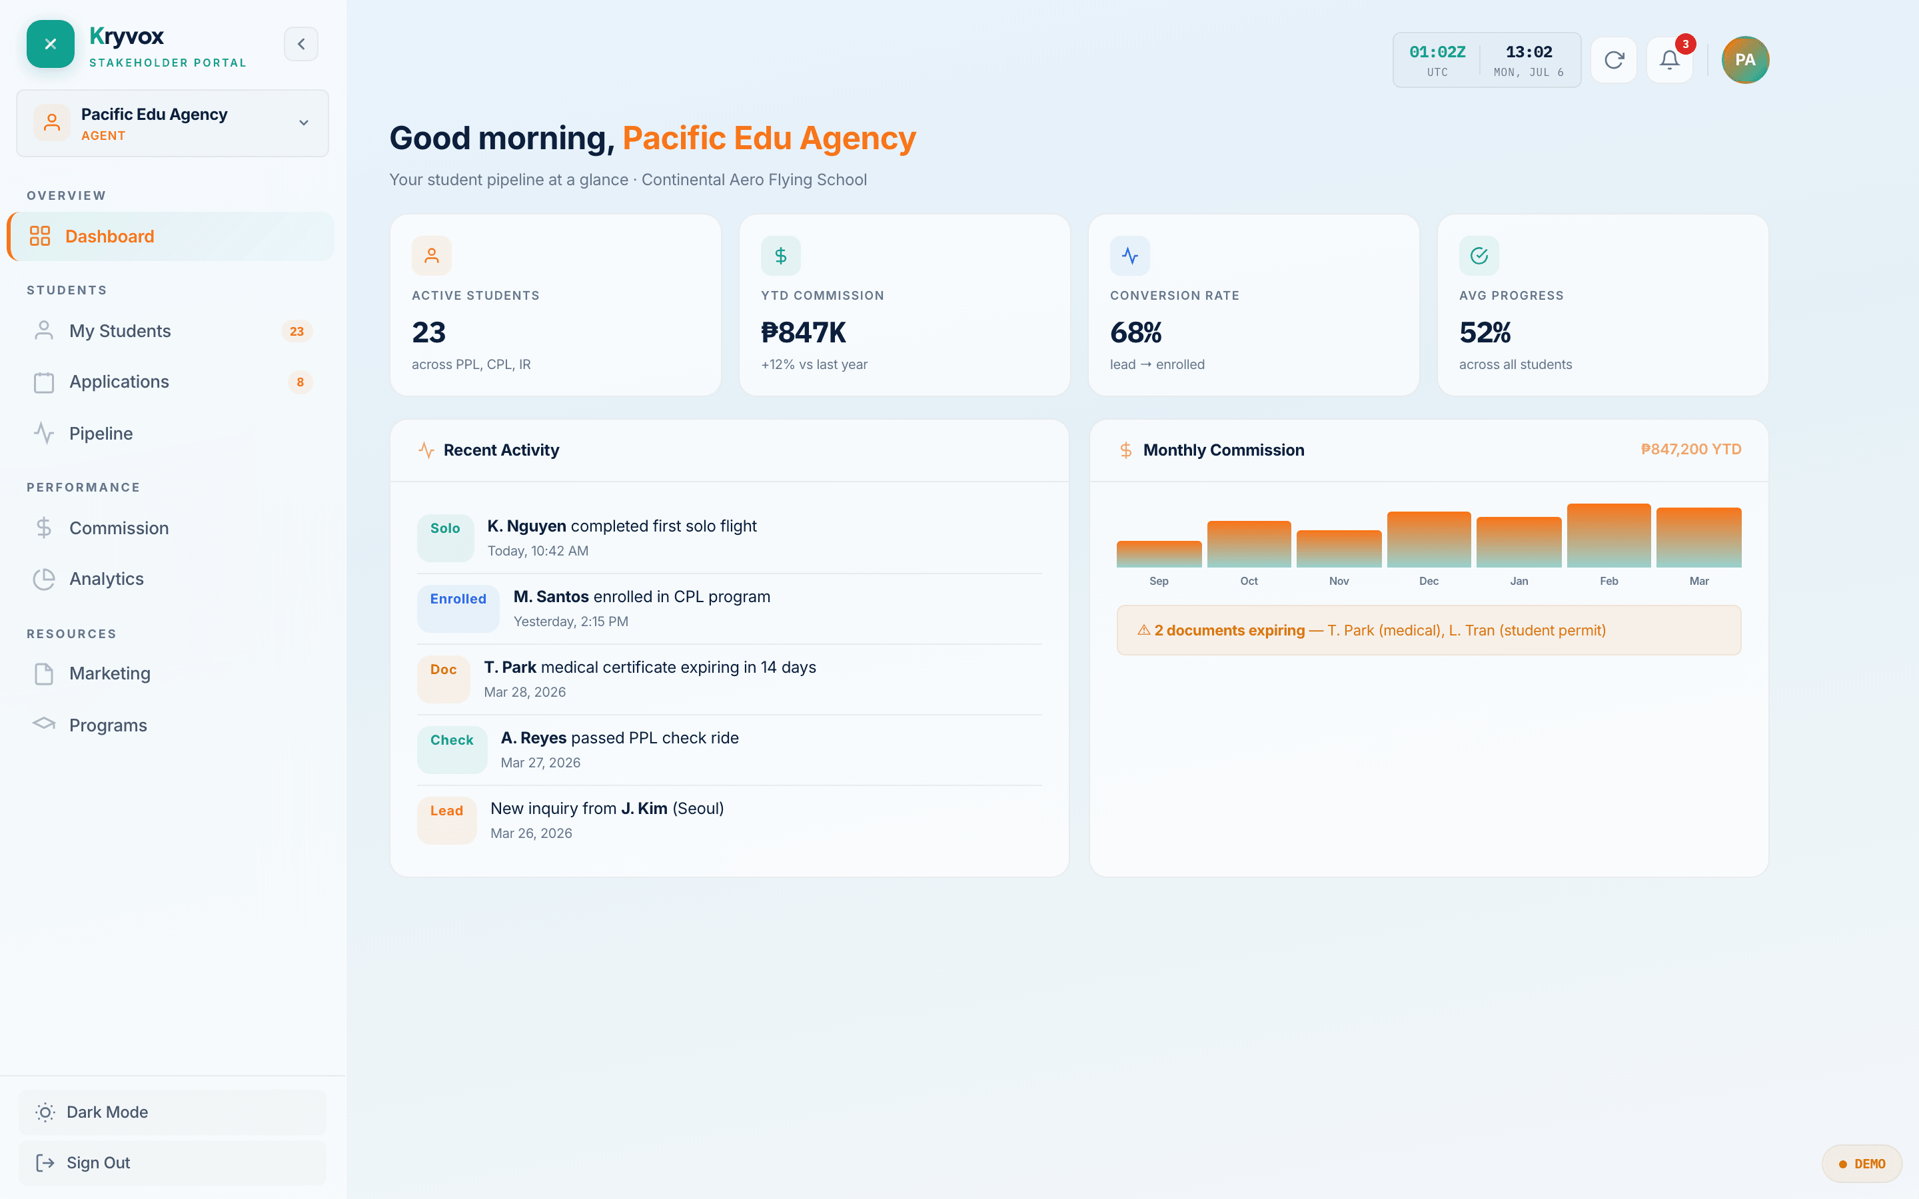This screenshot has width=1919, height=1199.
Task: Click the Enrolled tag
Action: [x=458, y=608]
